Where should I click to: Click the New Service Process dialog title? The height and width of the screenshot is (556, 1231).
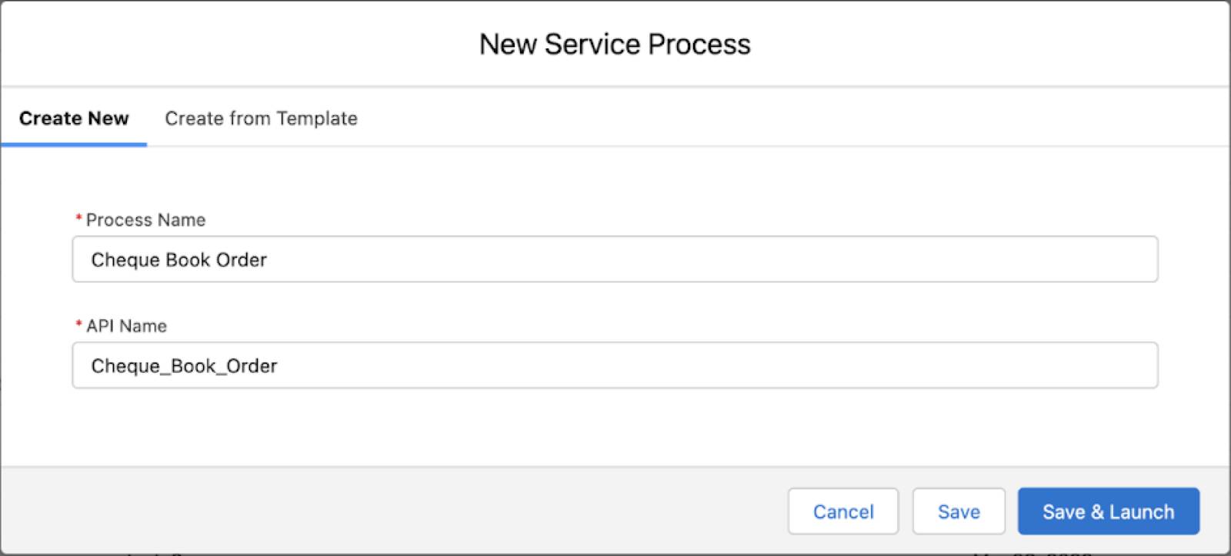pos(615,44)
